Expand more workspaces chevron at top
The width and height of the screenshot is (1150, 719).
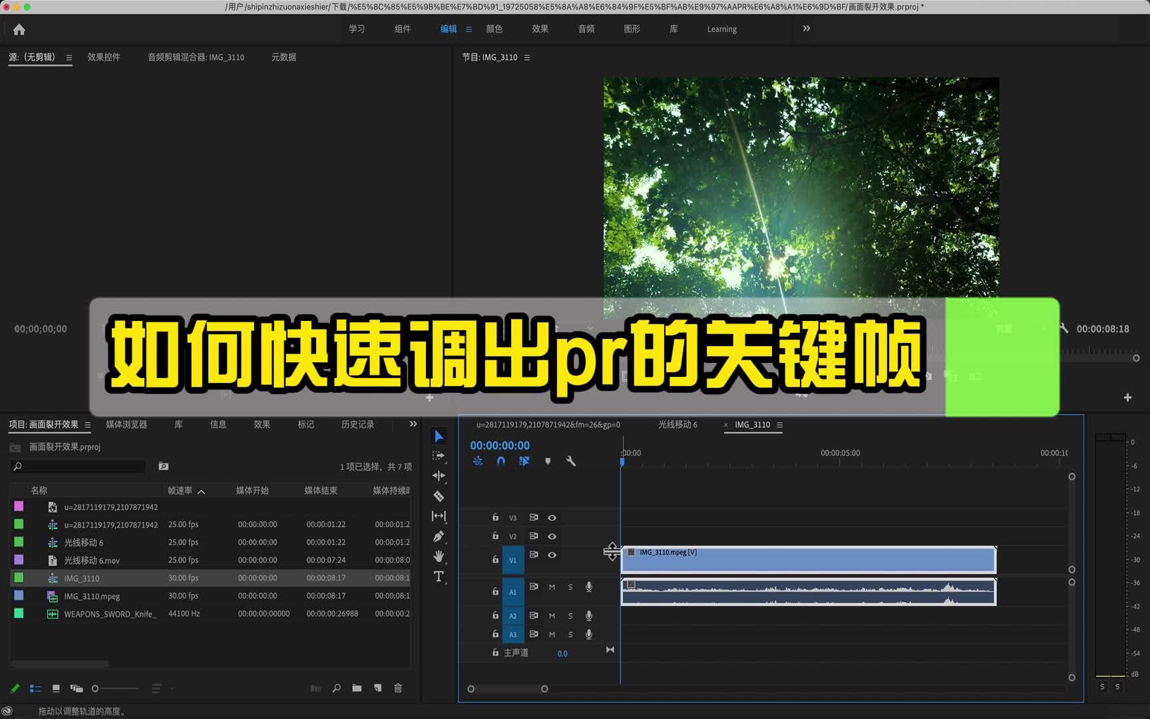tap(807, 29)
